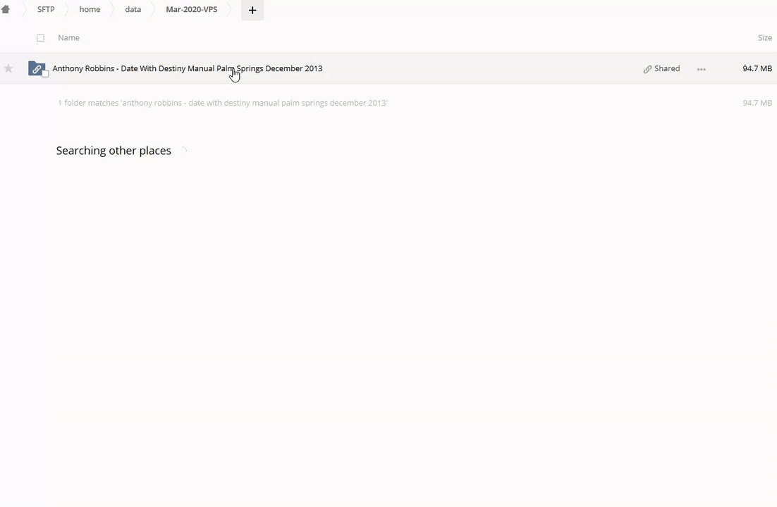Tick the select-all checkbox beside Name
The width and height of the screenshot is (777, 507).
[x=40, y=38]
